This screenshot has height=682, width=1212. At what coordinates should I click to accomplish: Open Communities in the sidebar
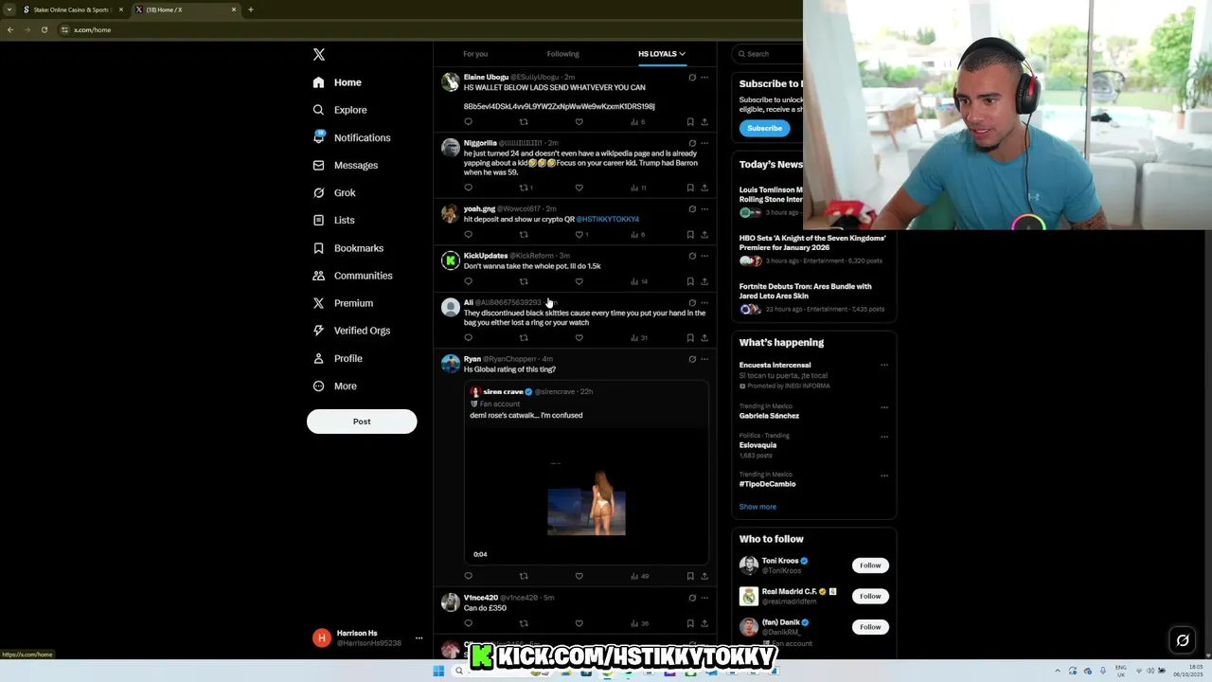tap(351, 276)
